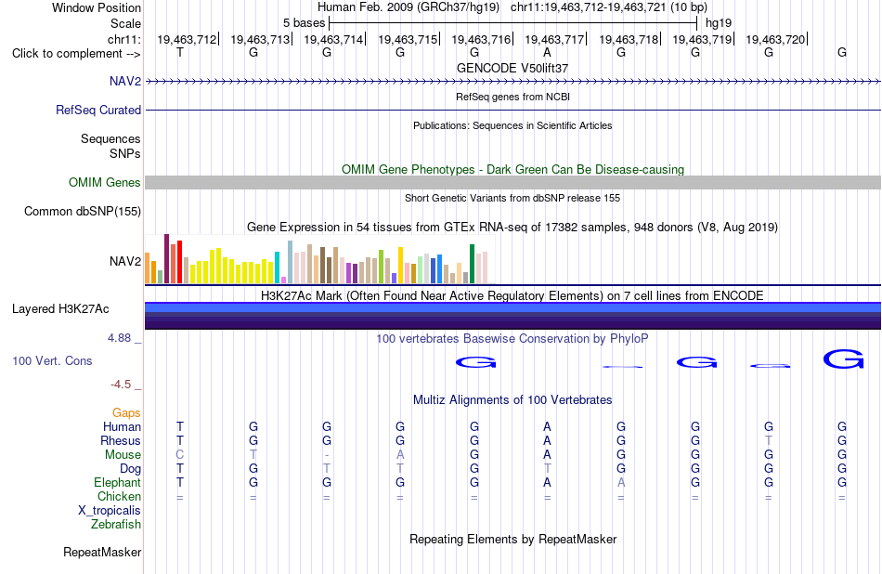Image resolution: width=882 pixels, height=574 pixels.
Task: Click the gray OMIM Genes bar
Action: coord(512,182)
